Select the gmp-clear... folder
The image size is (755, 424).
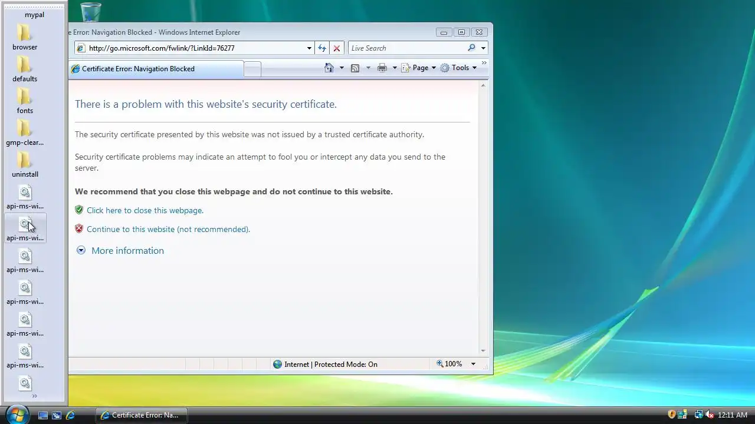point(25,134)
